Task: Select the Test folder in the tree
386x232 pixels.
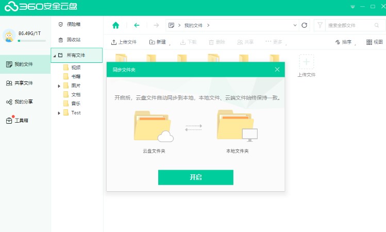Action: click(72, 113)
